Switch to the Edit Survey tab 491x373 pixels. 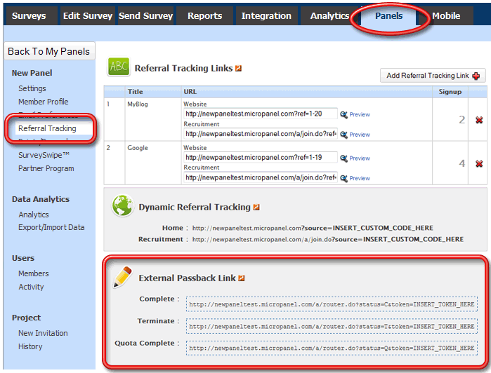coord(88,15)
